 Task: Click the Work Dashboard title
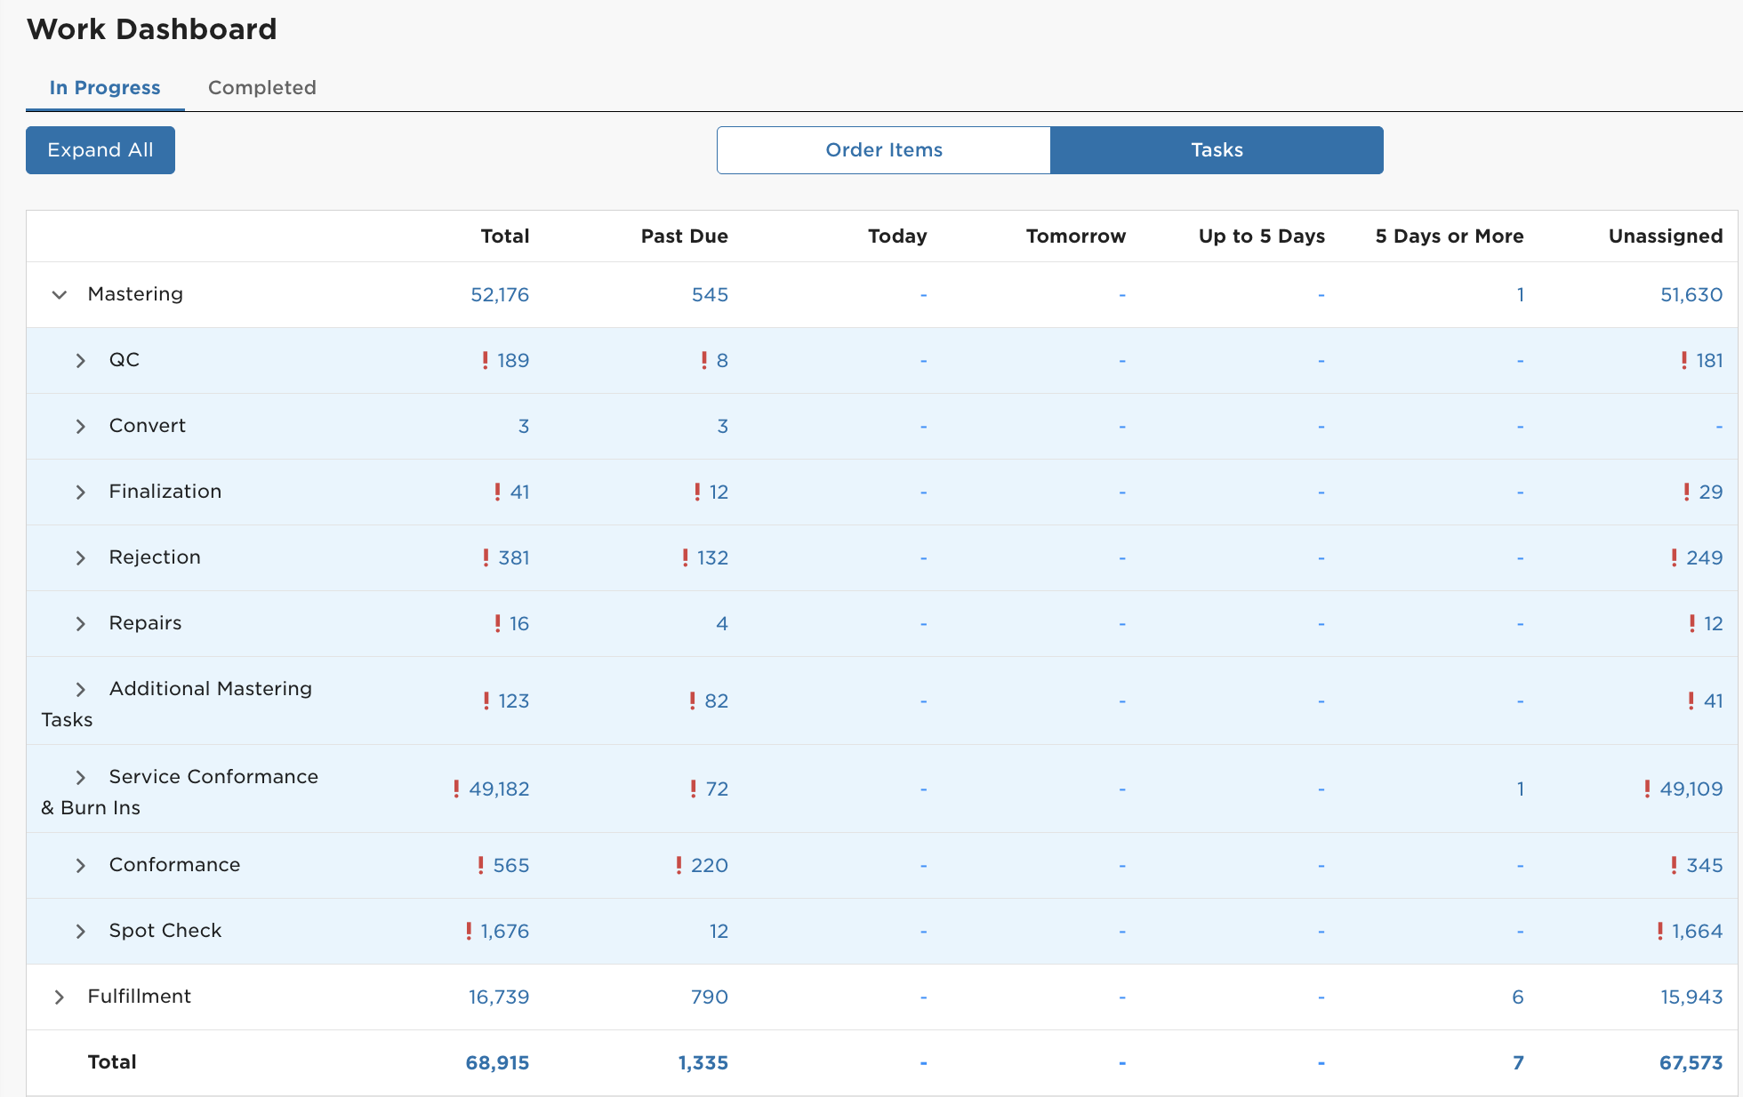coord(152,29)
